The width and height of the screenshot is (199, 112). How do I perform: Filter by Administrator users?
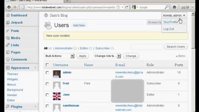pos(64,49)
